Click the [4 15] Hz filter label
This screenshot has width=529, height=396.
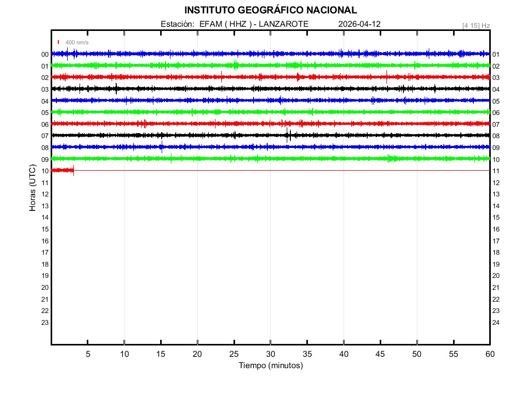click(x=476, y=25)
